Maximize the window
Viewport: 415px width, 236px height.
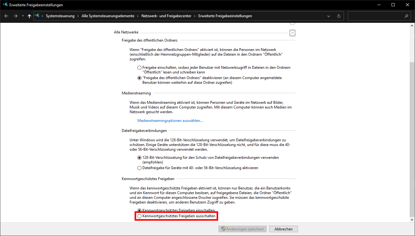393,5
